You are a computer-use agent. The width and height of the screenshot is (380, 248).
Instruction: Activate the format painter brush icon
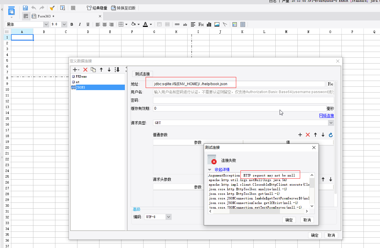coord(52,8)
